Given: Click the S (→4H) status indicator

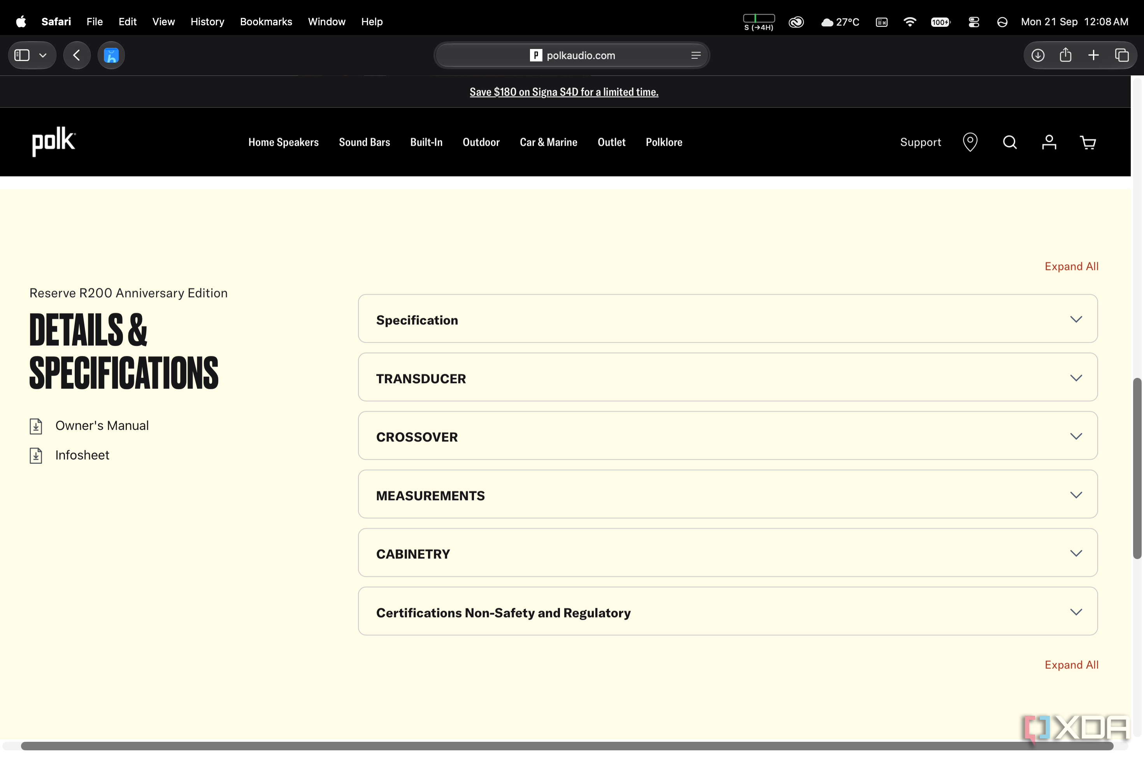Looking at the screenshot, I should pyautogui.click(x=759, y=22).
